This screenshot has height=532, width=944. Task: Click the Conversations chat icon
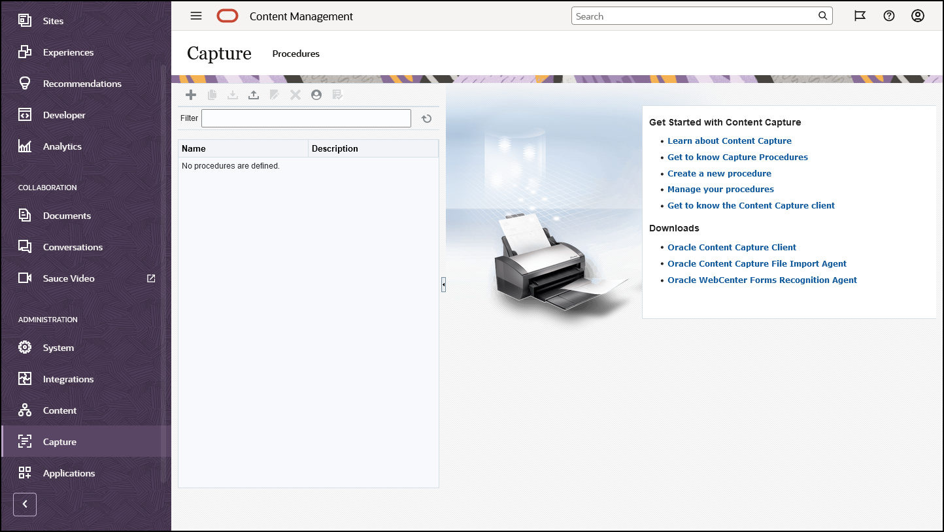pos(25,246)
